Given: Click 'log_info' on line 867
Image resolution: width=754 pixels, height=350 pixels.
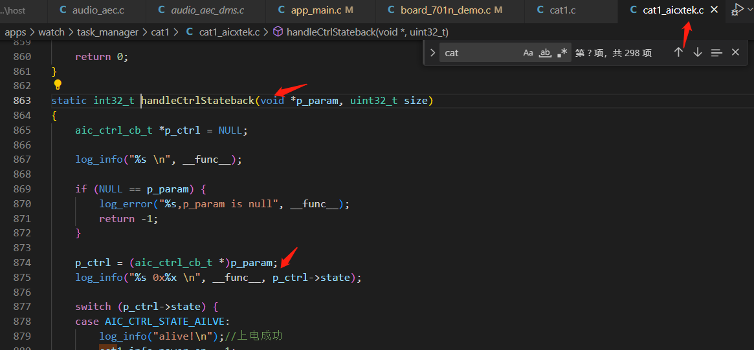Looking at the screenshot, I should coord(99,160).
